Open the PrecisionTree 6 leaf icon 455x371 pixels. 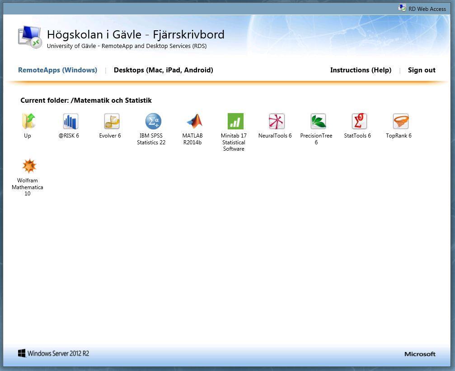click(x=318, y=121)
